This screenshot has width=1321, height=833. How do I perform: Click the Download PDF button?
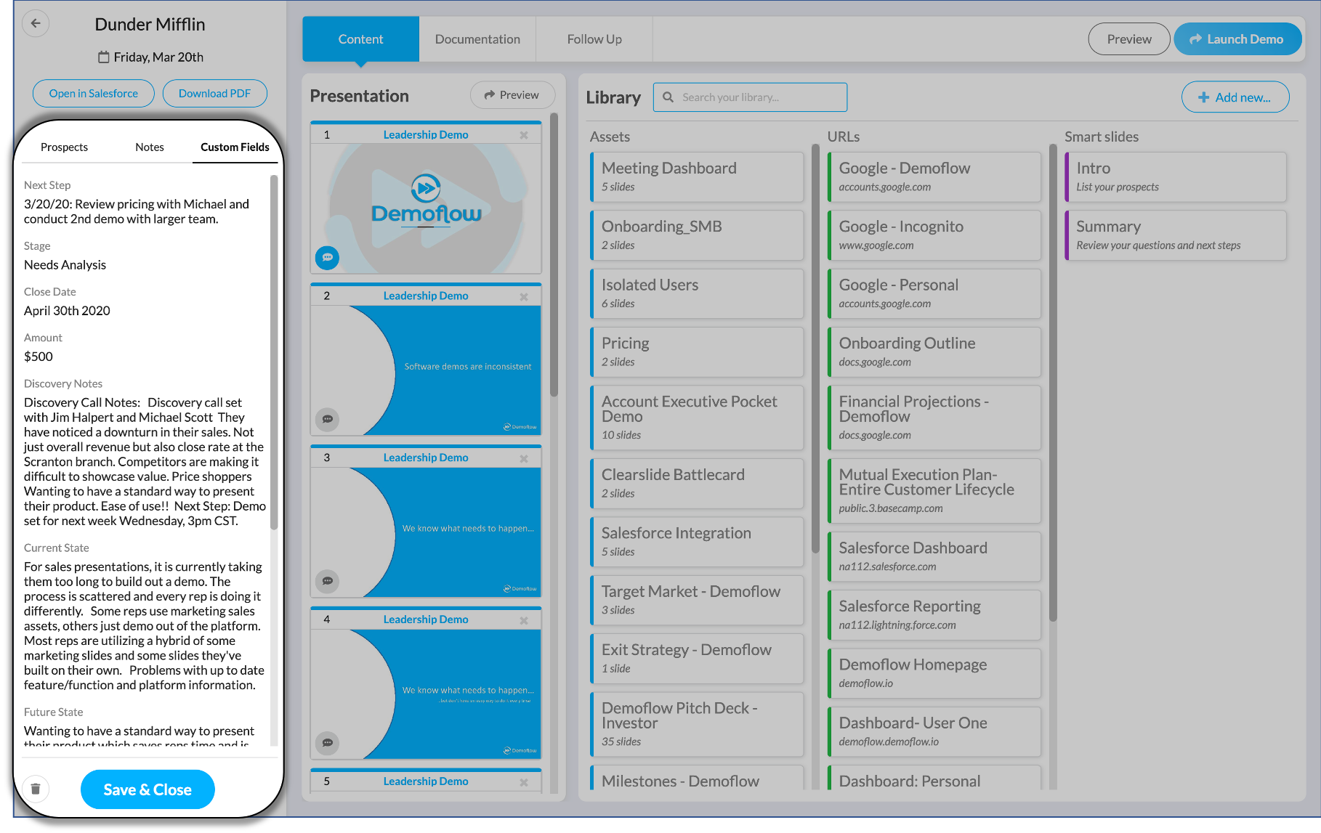pos(214,94)
